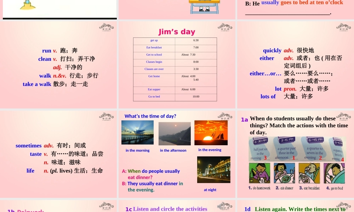Click the sunset 'in the evening' photo
Viewport: 354px width, 212px height.
(x=211, y=133)
